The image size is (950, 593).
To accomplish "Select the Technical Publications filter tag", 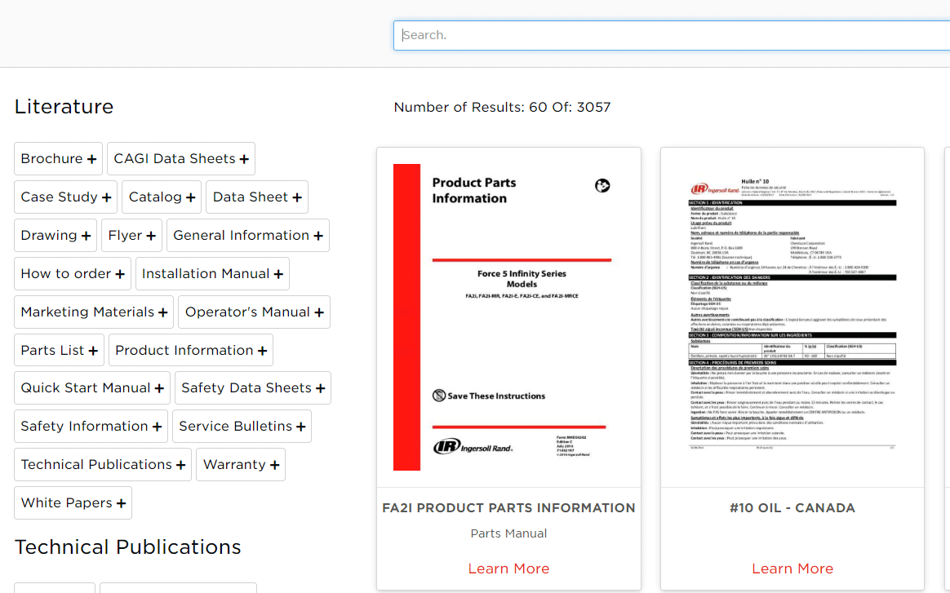I will 102,465.
